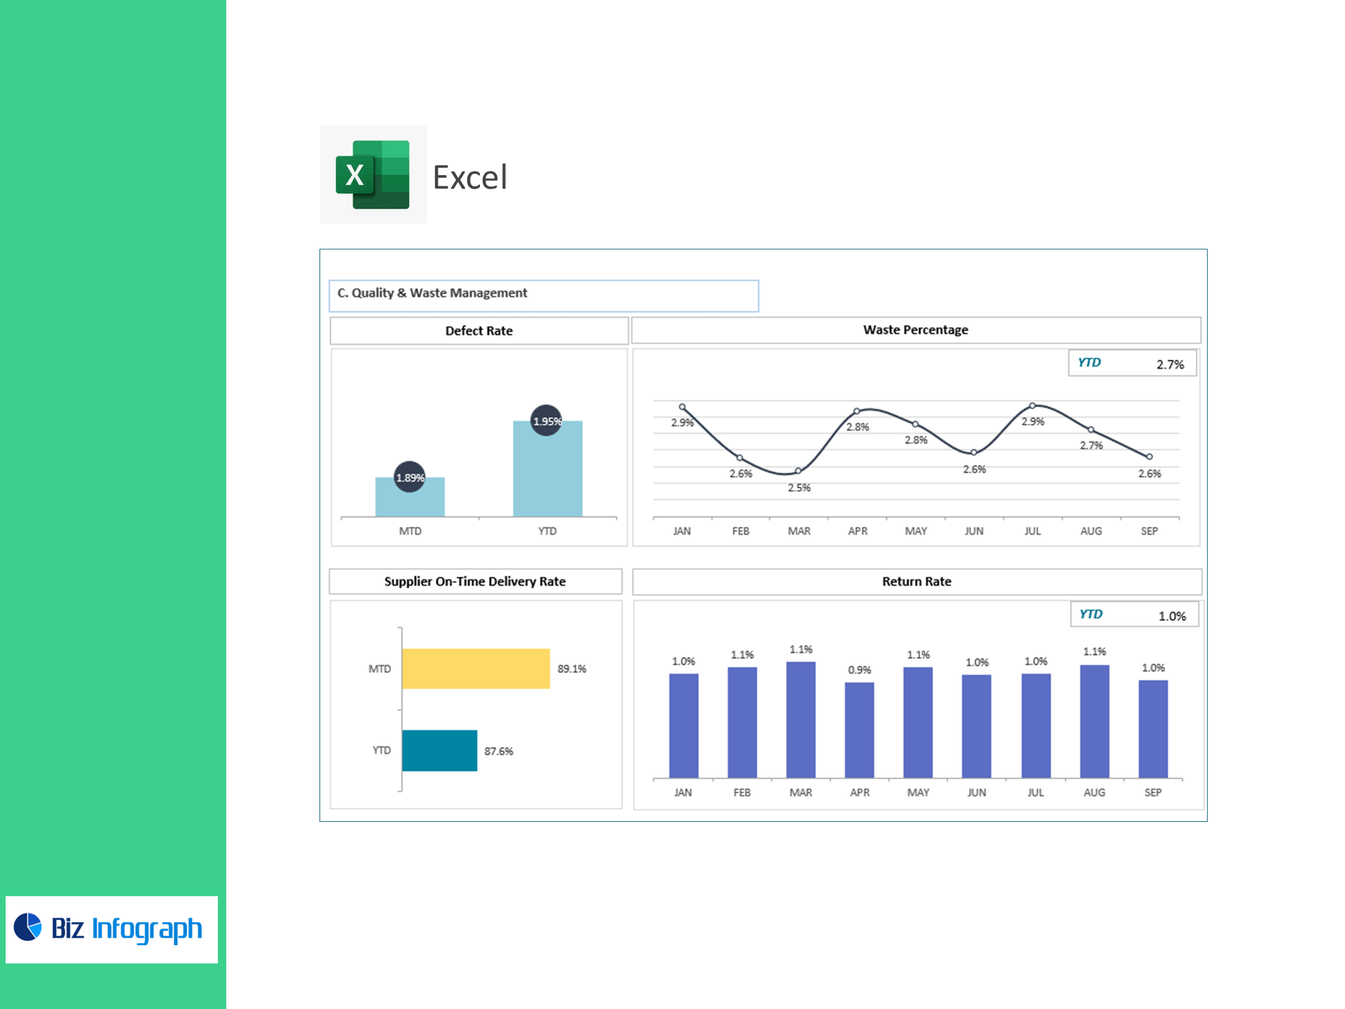Click the Waste Percentage title box
The width and height of the screenshot is (1345, 1009).
tap(916, 330)
